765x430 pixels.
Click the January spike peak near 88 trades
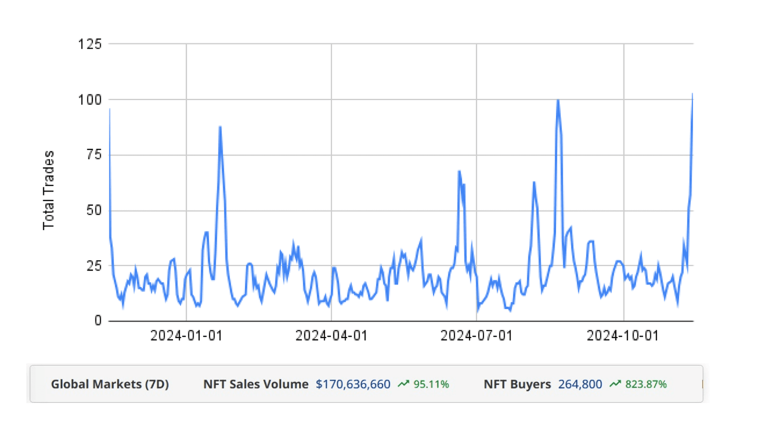click(x=220, y=127)
